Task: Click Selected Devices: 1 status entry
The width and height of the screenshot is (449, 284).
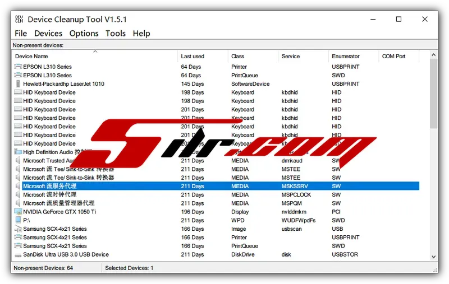Action: (129, 268)
